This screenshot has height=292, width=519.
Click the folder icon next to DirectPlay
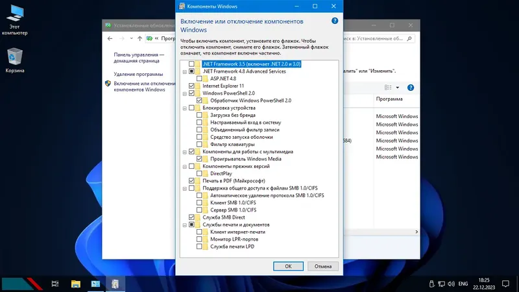click(206, 173)
